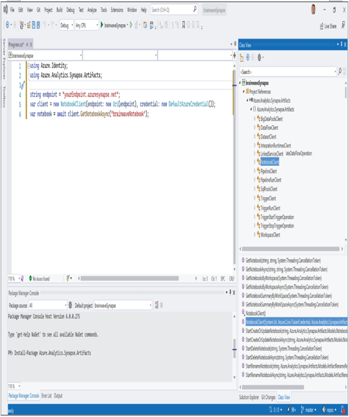The height and width of the screenshot is (417, 349).
Task: Click the user account avatar
Action: click(314, 9)
